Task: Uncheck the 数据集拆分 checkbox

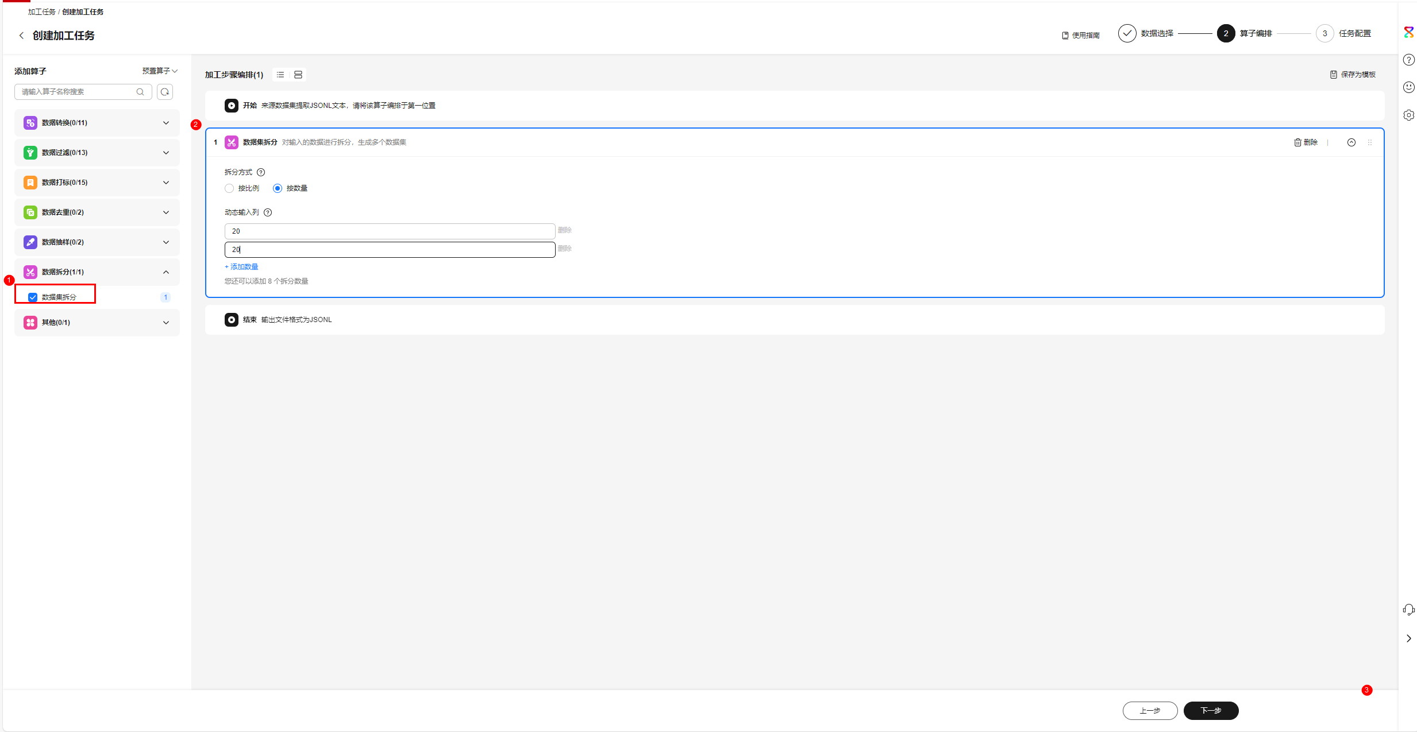Action: tap(33, 297)
